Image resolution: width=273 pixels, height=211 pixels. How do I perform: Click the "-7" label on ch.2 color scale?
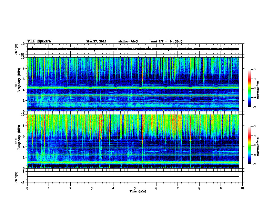coord(254,164)
